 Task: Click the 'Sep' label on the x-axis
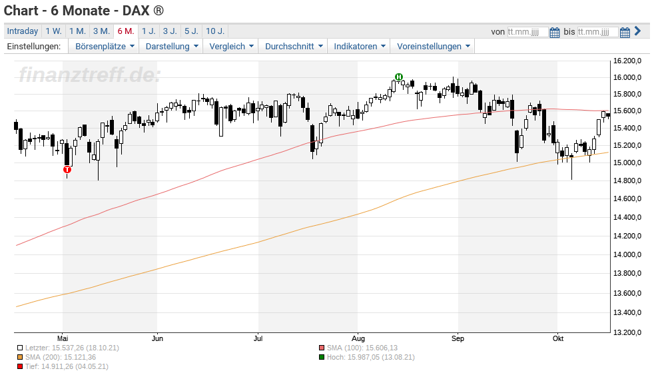click(458, 338)
